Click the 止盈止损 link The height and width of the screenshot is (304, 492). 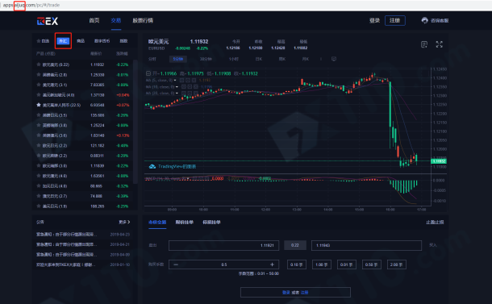(435, 222)
